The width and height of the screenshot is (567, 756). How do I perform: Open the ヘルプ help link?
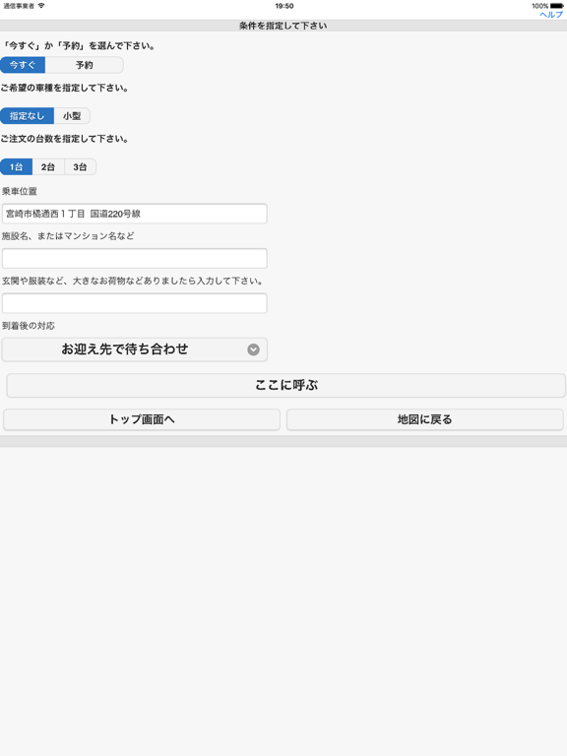point(551,15)
